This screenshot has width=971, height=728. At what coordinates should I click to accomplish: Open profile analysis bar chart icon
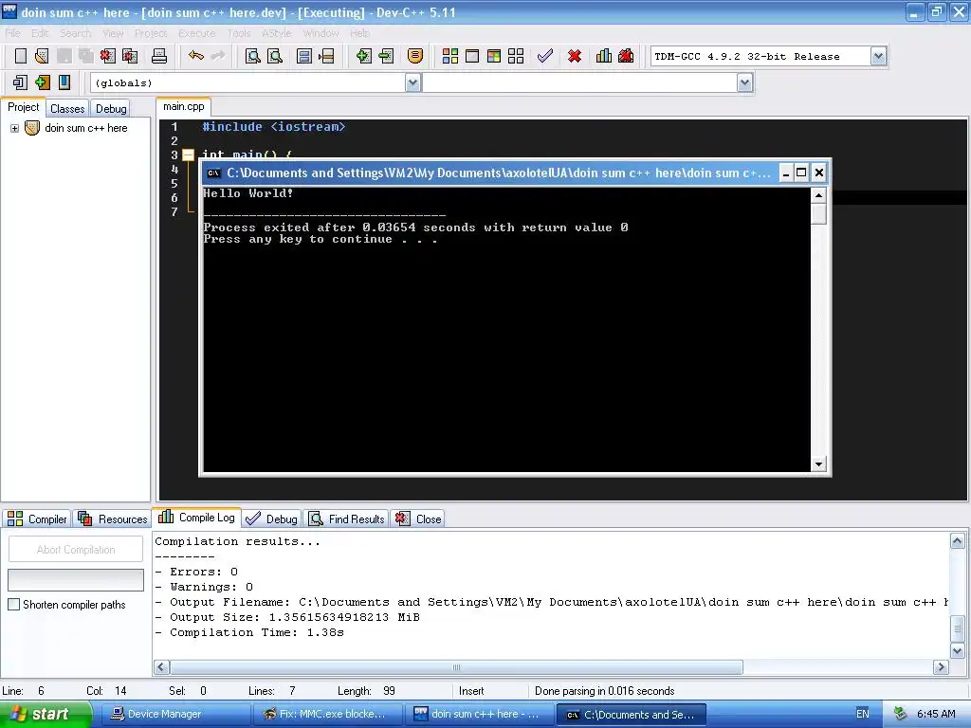tap(604, 56)
